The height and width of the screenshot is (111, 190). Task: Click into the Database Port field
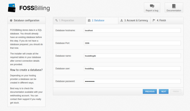(132, 43)
